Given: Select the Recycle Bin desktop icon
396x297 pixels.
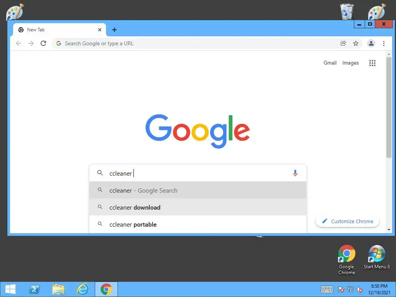Looking at the screenshot, I should coord(347,11).
